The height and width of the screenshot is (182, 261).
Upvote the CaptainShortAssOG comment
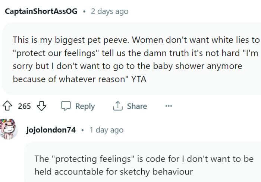click(x=7, y=106)
